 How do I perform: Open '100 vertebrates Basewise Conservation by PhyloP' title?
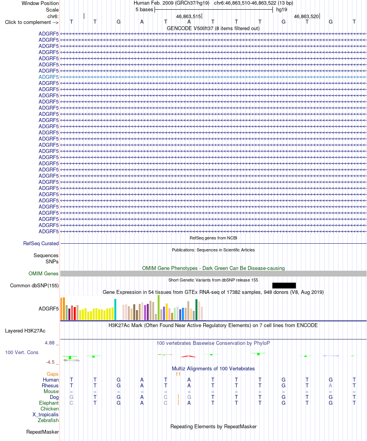coord(213,343)
